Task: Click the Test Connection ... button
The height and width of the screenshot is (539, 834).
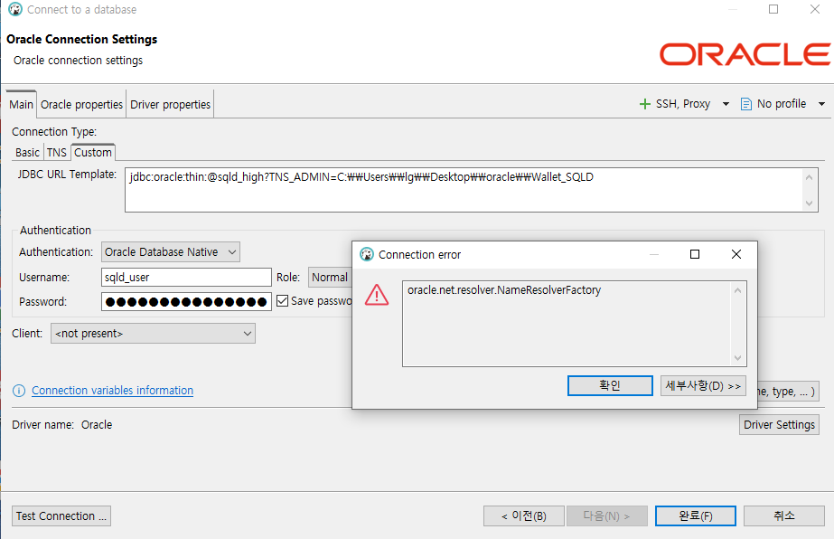Action: pos(61,516)
